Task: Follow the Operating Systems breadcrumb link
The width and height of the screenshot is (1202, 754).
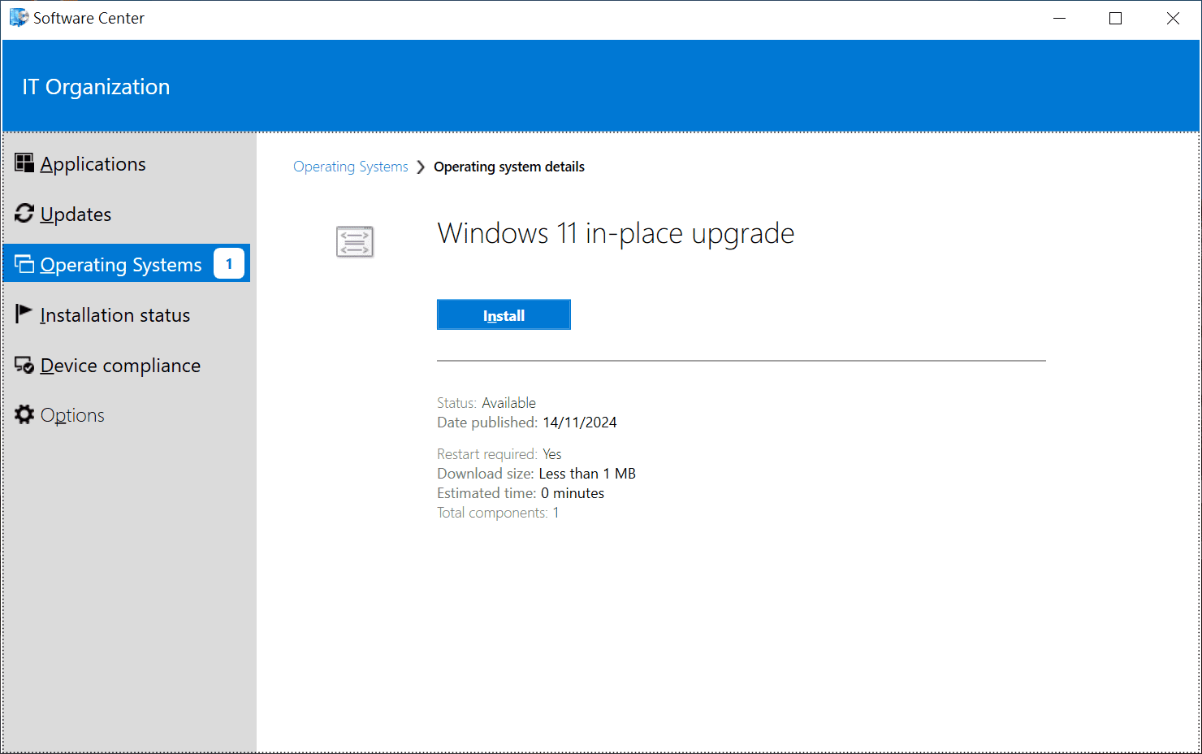Action: tap(350, 167)
